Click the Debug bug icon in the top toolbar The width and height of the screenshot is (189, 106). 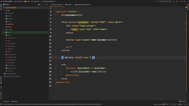click(177, 1)
